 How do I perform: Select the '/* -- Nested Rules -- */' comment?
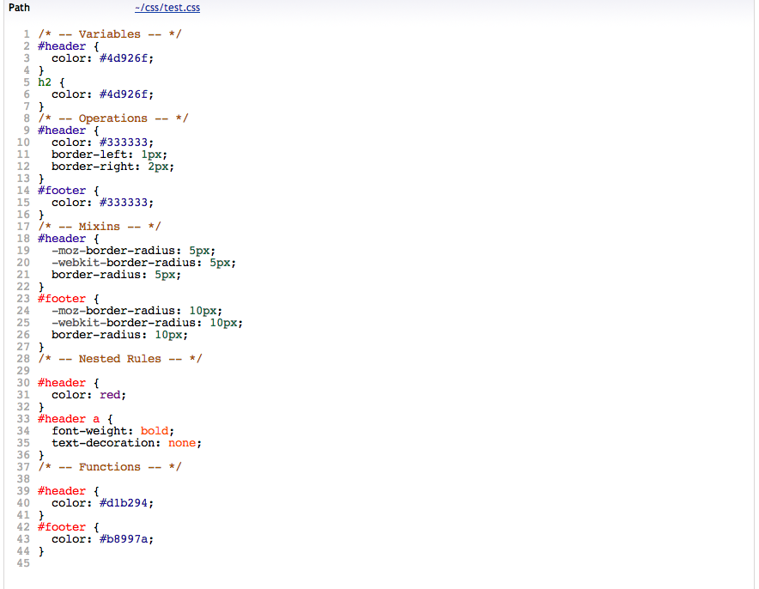pyautogui.click(x=119, y=359)
